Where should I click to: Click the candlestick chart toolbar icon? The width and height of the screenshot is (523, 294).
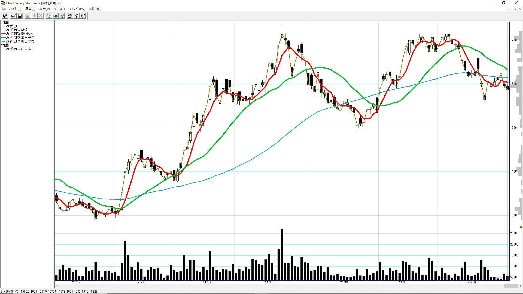[x=5, y=16]
